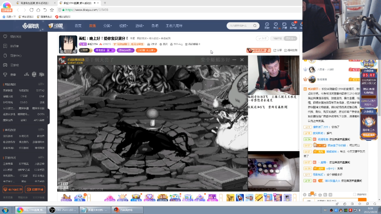Screen dimensions: 381x214
Task: Open DOTA2 category in sidebar
Action: point(40,90)
